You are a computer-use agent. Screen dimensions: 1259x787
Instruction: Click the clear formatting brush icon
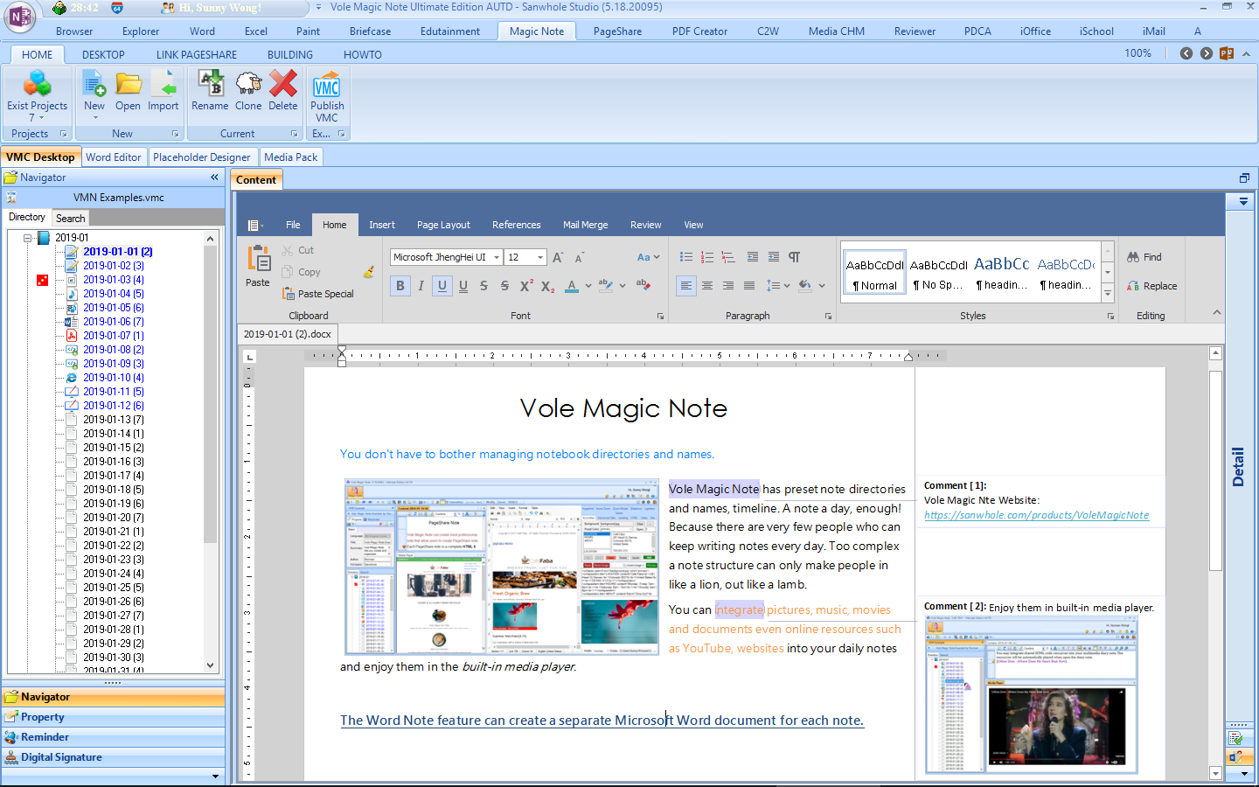369,272
